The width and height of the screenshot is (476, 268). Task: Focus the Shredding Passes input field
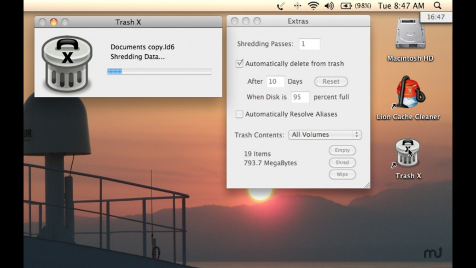click(x=309, y=44)
